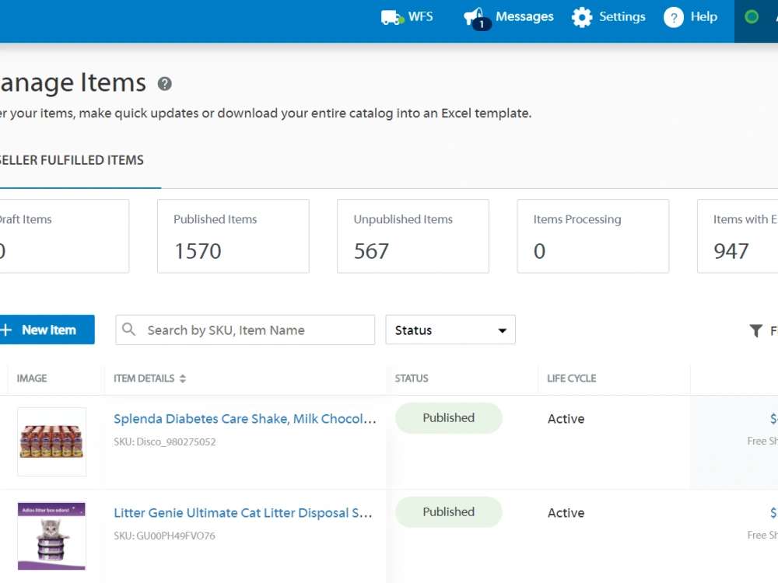The height and width of the screenshot is (583, 778).
Task: Click the 1570 published count
Action: 198,251
